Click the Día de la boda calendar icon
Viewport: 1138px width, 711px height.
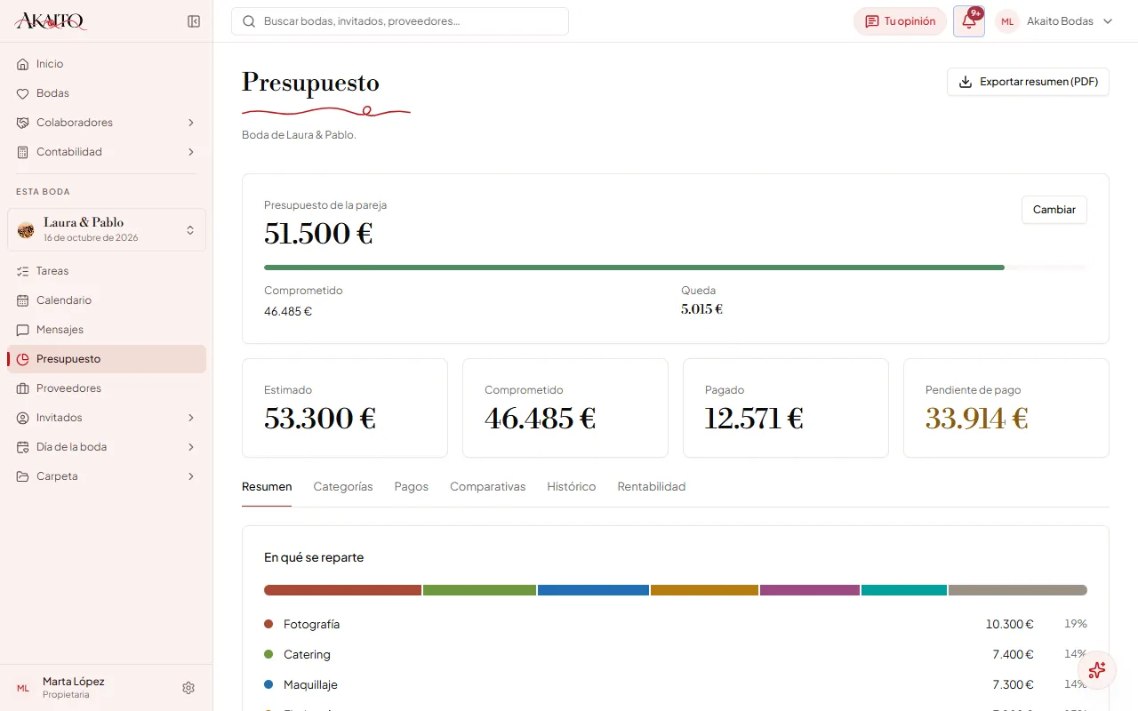pyautogui.click(x=23, y=447)
